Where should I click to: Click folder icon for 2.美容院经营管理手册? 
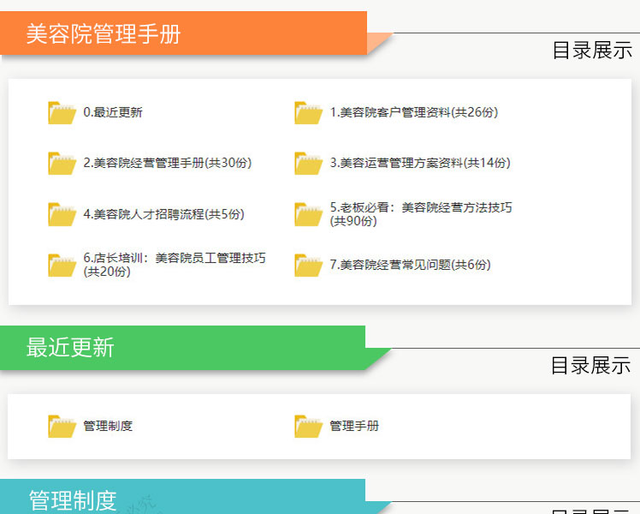pos(62,164)
